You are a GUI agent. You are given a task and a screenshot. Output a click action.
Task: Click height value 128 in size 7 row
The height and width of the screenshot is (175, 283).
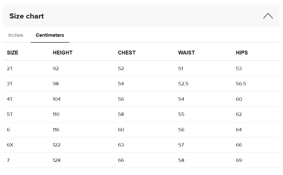[57, 160]
